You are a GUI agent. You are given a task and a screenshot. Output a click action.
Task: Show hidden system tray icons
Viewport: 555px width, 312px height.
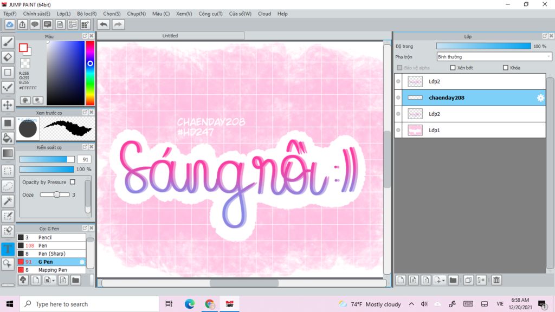(x=411, y=304)
